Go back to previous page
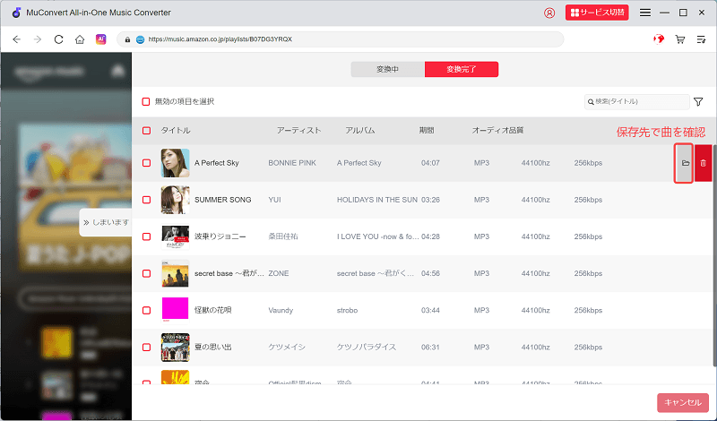 [17, 39]
